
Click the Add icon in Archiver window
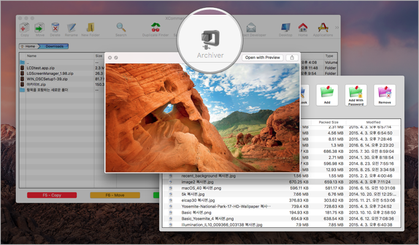tap(327, 95)
